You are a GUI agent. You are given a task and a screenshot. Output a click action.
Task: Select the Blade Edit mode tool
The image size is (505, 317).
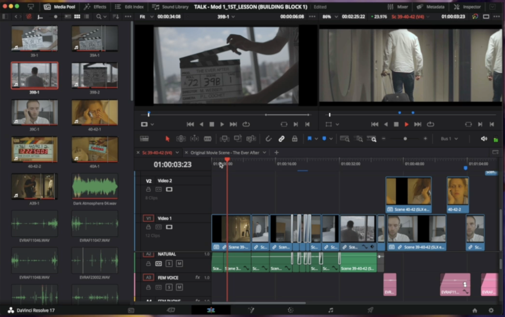tap(208, 139)
